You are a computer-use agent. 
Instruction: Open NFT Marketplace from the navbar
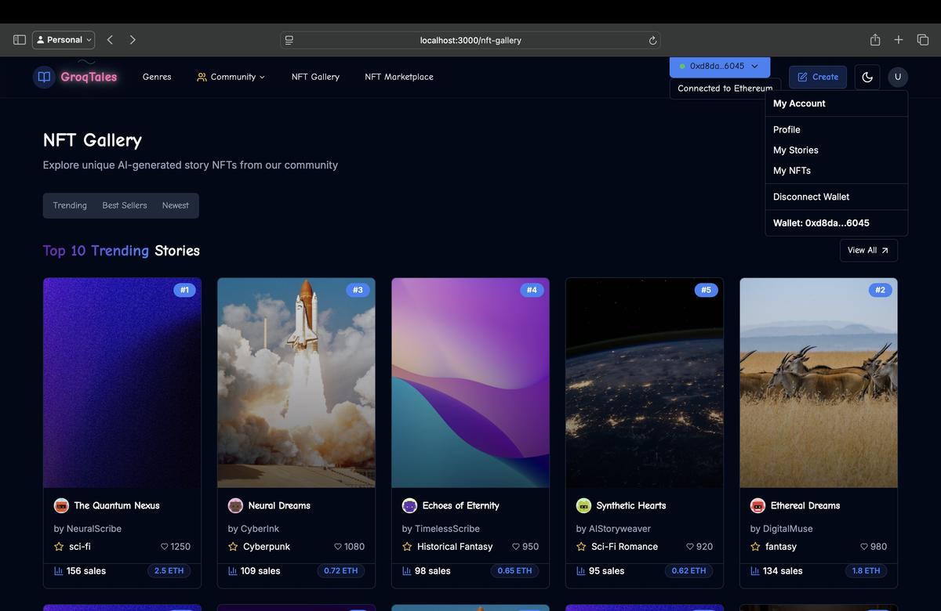point(398,77)
